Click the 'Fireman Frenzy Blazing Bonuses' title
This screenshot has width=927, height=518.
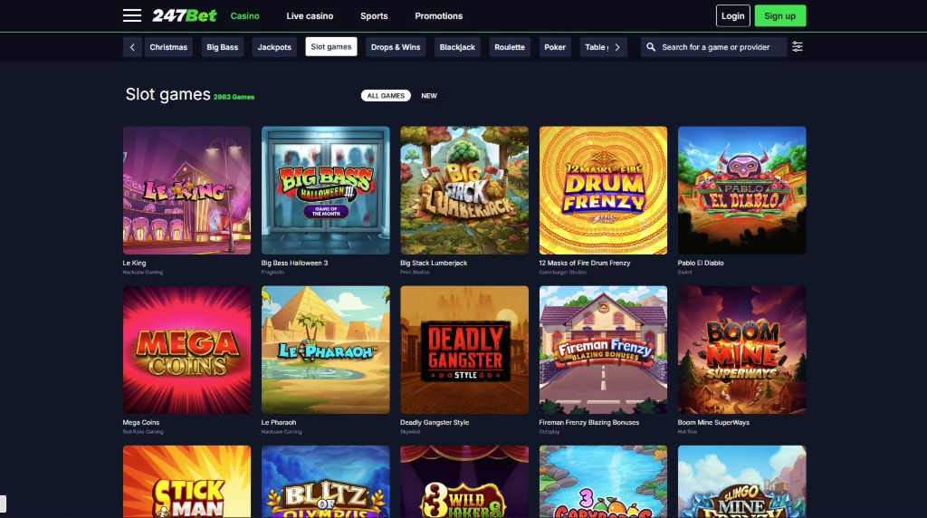click(x=588, y=423)
